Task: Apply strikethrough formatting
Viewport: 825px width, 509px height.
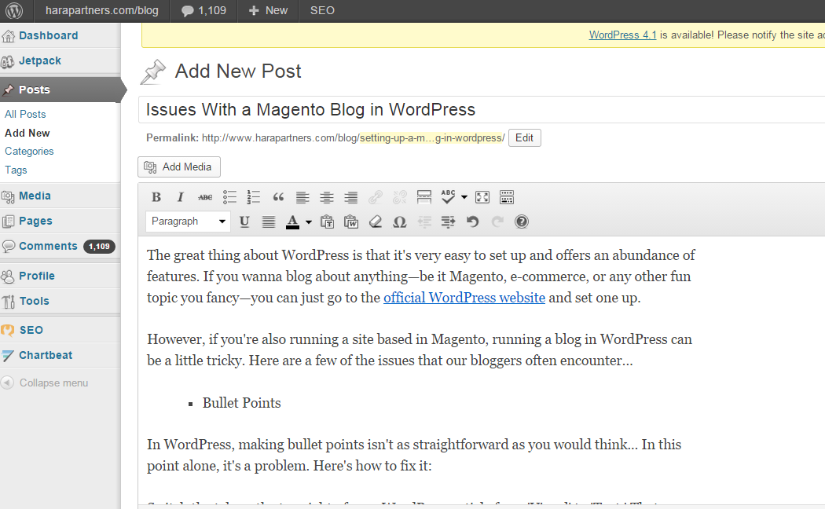Action: pos(205,197)
